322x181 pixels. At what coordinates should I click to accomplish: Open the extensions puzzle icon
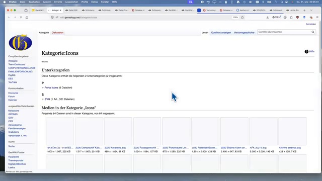291,18
